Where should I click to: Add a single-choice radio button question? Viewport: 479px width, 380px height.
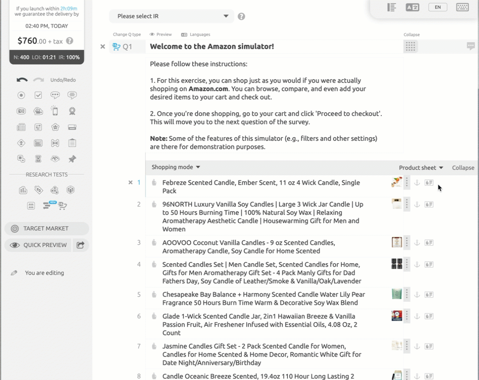21,95
